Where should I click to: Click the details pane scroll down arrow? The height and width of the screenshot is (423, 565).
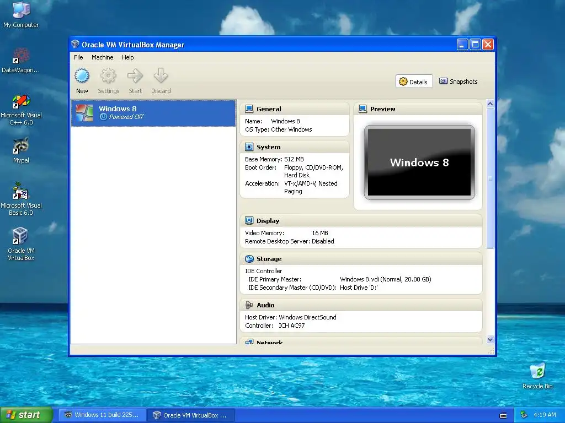pyautogui.click(x=490, y=339)
